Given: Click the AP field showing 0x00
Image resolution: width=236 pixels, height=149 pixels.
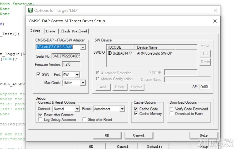Looking at the screenshot, I should (205, 87).
